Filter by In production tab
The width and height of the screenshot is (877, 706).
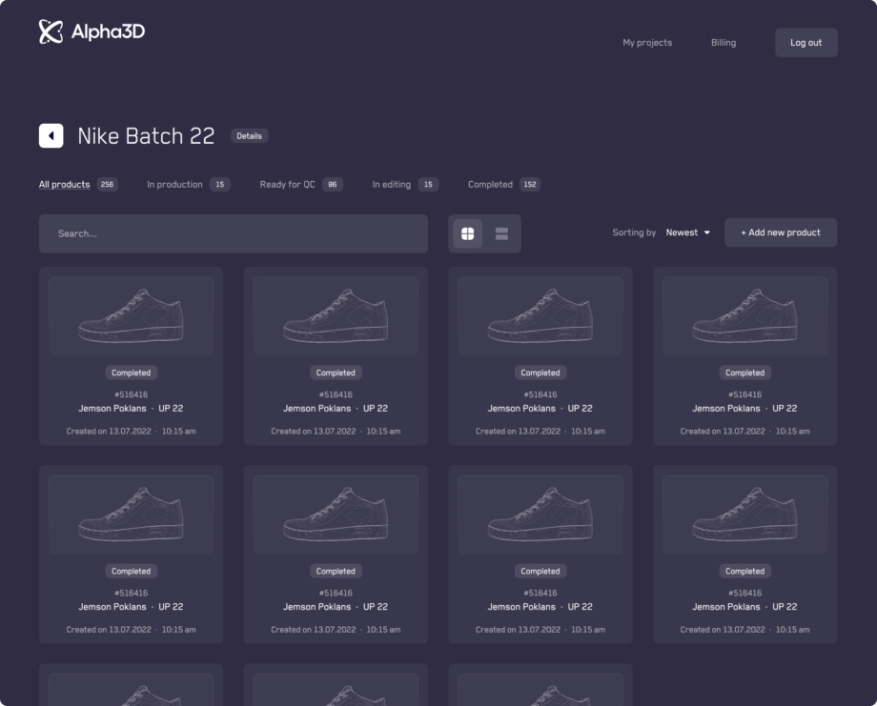175,185
